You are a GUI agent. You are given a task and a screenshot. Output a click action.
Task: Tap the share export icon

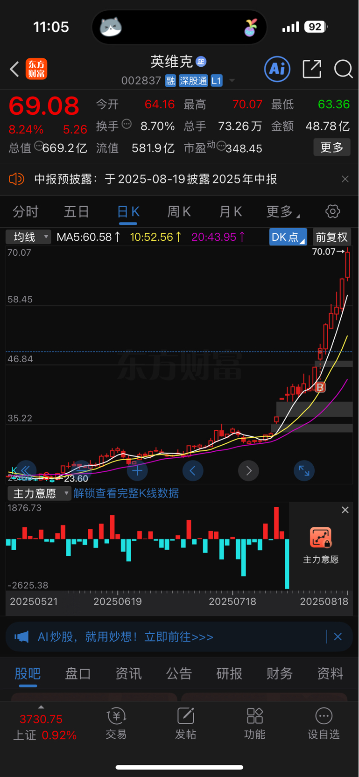[x=312, y=69]
